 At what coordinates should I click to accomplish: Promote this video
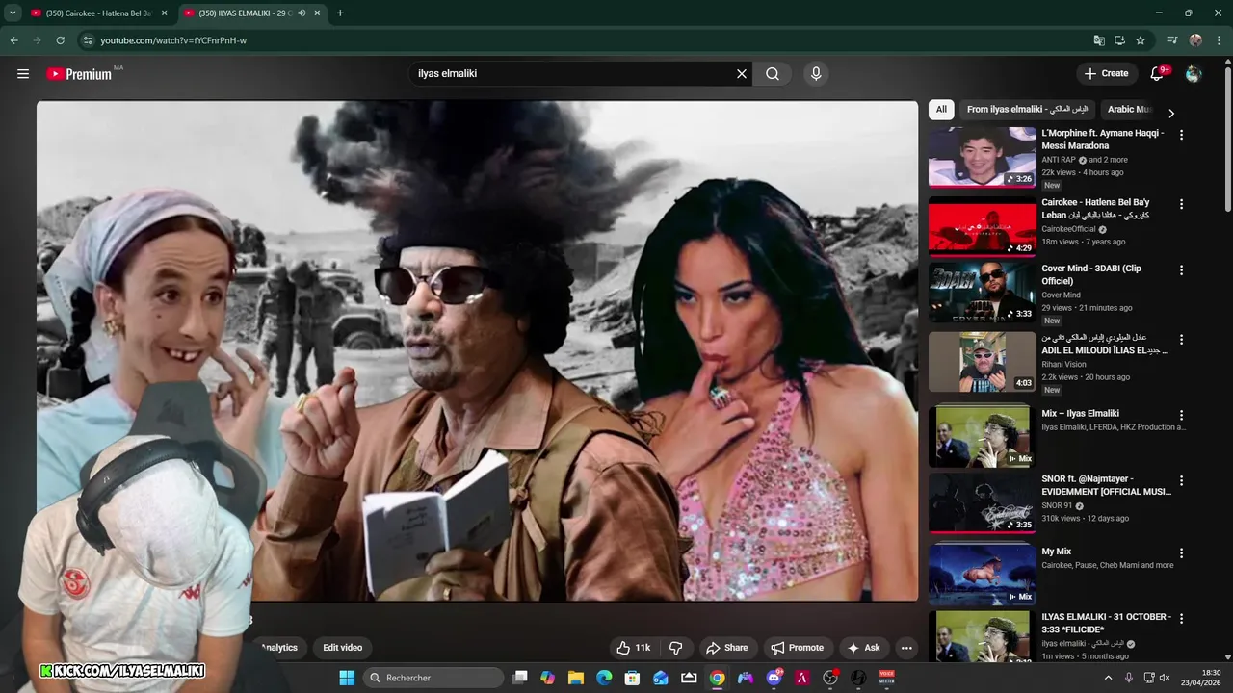tap(797, 648)
